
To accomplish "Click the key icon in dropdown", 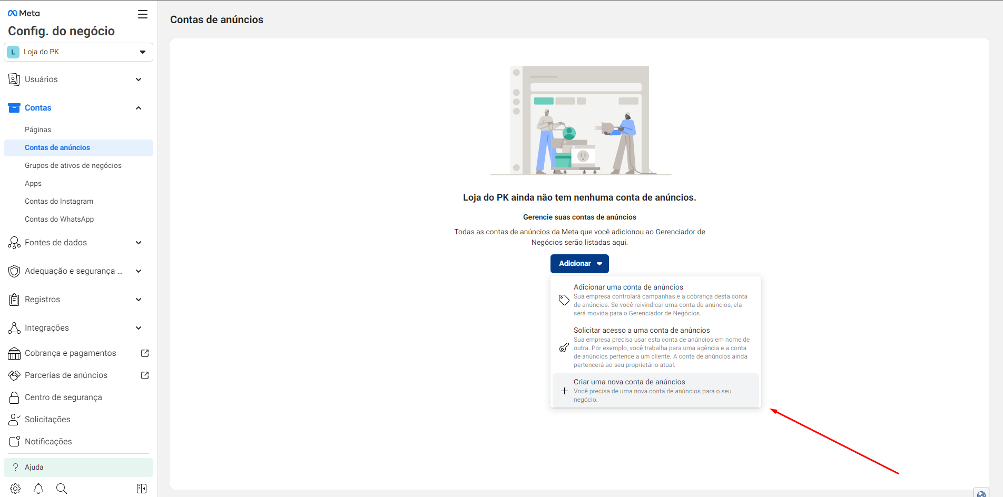I will [564, 347].
